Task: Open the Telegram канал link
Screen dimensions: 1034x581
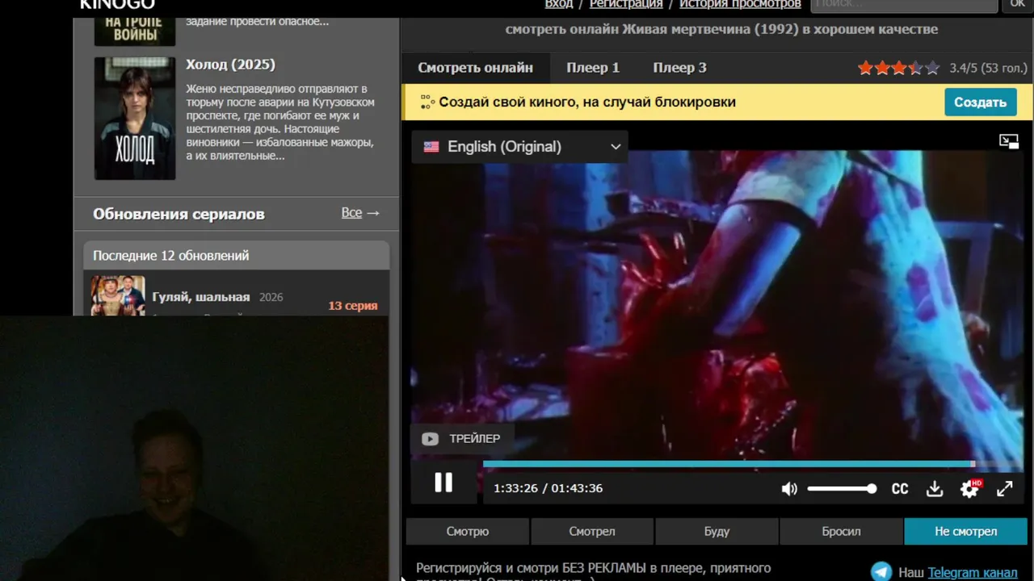Action: [x=973, y=572]
